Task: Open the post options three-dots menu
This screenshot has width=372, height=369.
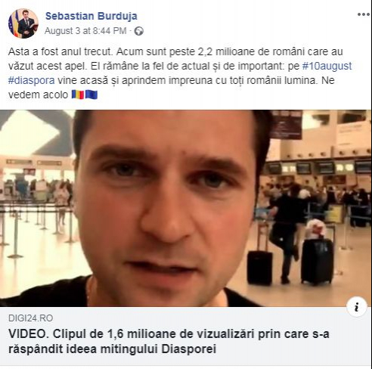Action: pos(364,14)
